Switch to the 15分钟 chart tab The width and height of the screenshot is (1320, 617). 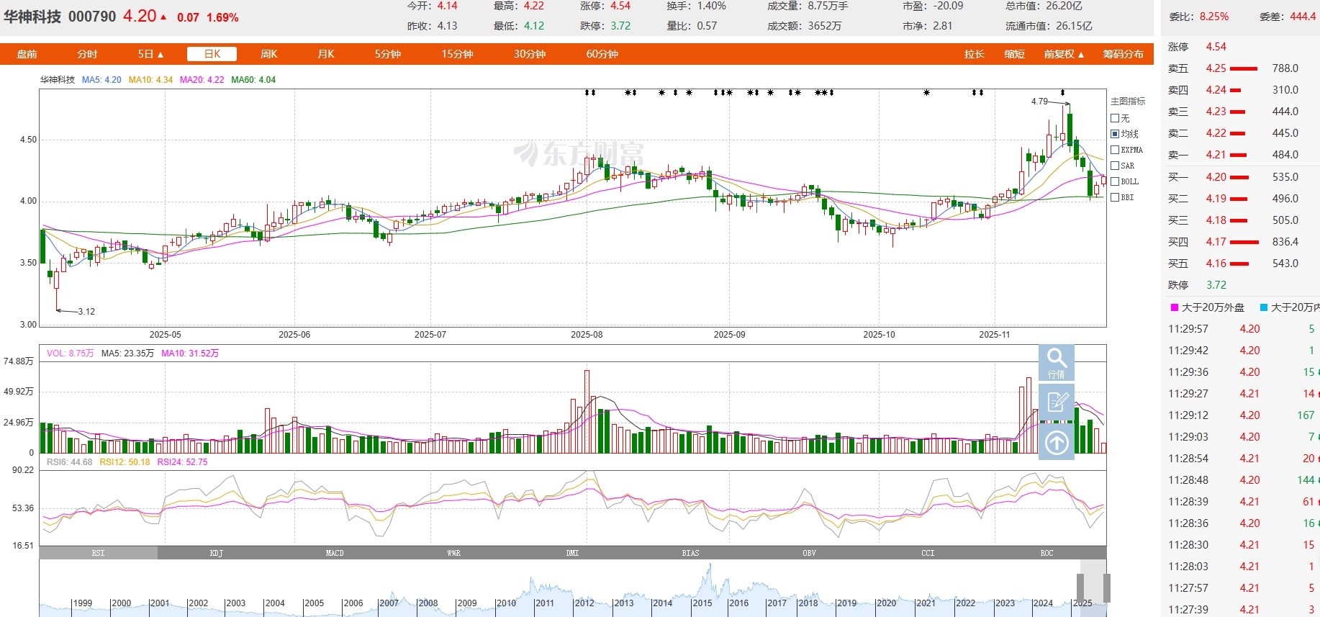click(457, 54)
